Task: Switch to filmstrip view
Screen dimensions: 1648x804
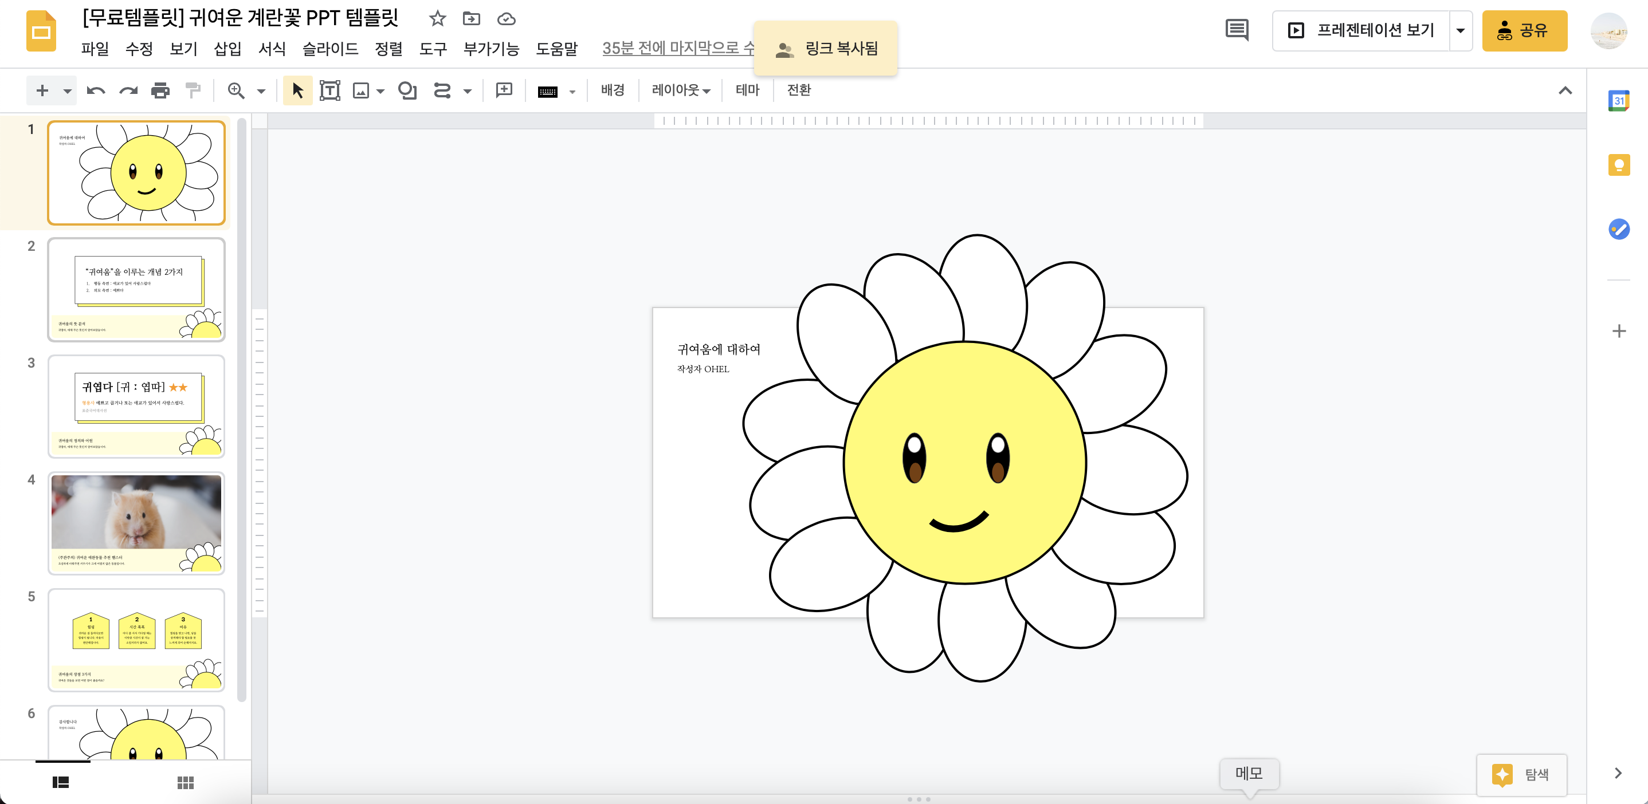Action: (x=61, y=782)
